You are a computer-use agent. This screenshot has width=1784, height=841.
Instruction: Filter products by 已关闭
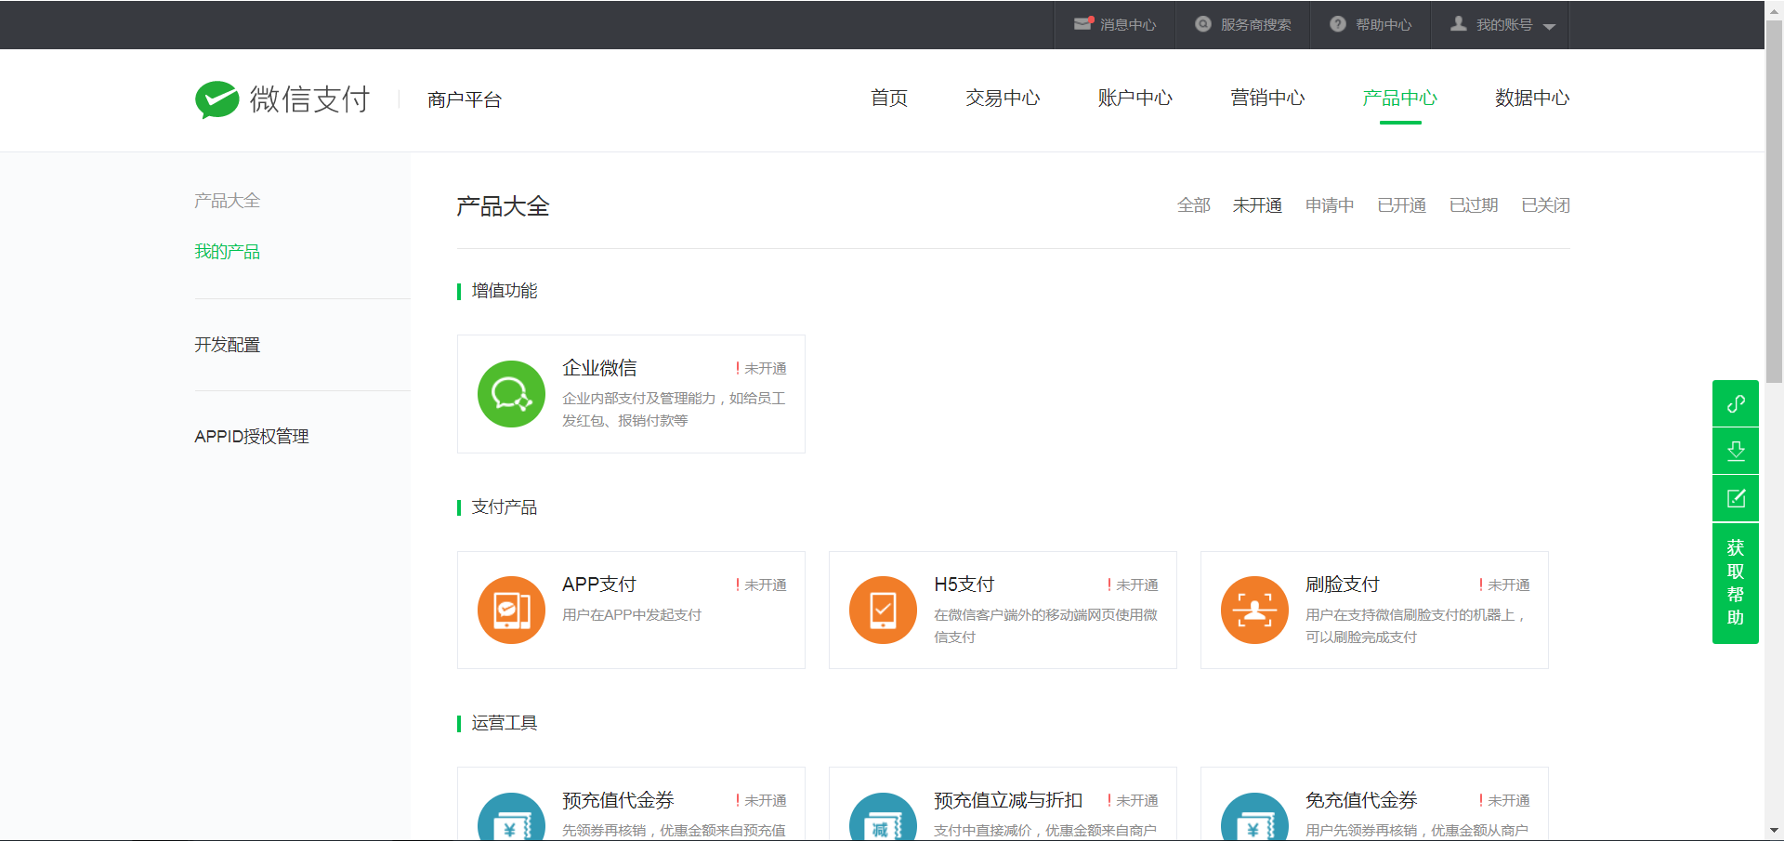point(1546,205)
